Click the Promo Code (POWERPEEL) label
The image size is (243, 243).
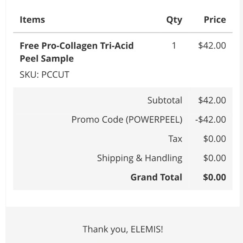pos(127,119)
